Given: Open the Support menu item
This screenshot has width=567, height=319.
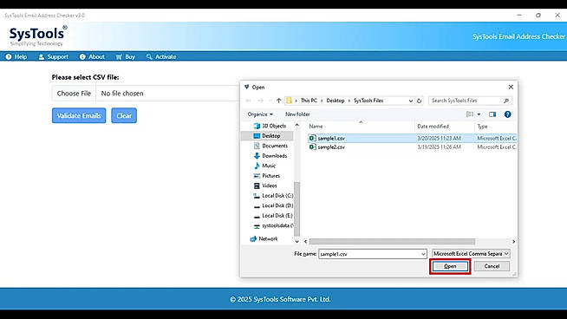Looking at the screenshot, I should tap(53, 57).
